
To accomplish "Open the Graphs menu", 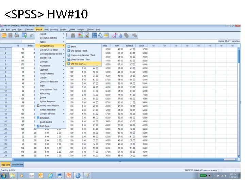I will (x=63, y=30).
